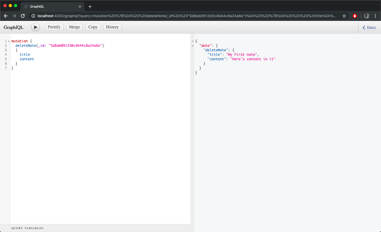Run the query with the Execute button

coord(35,27)
